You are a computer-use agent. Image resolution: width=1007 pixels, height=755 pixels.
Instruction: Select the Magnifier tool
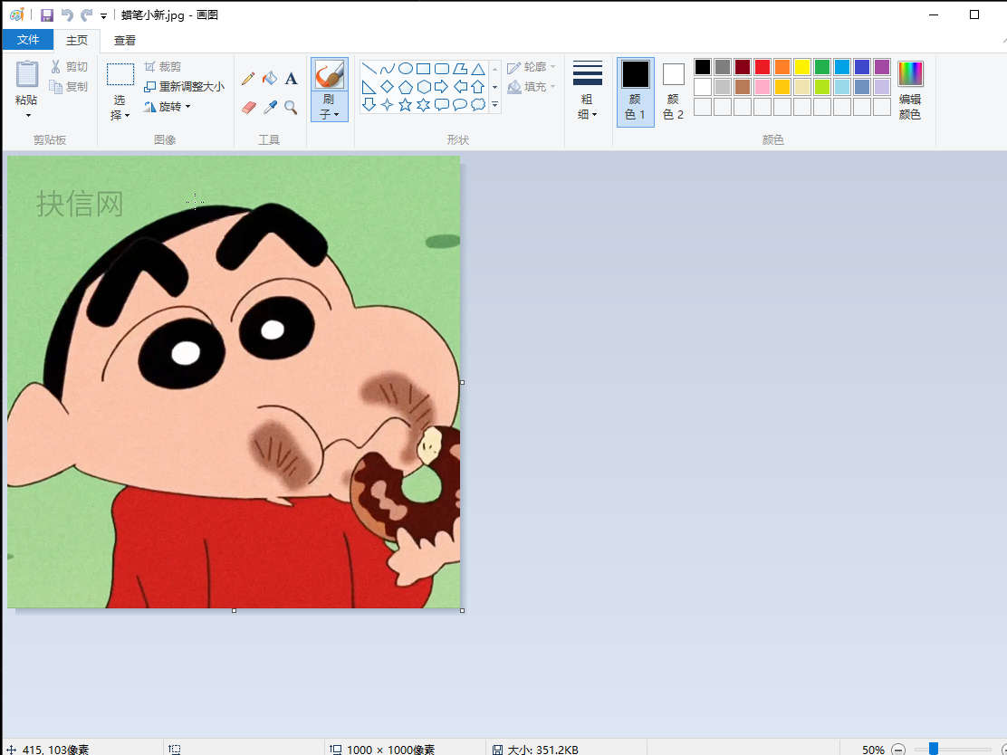click(291, 108)
